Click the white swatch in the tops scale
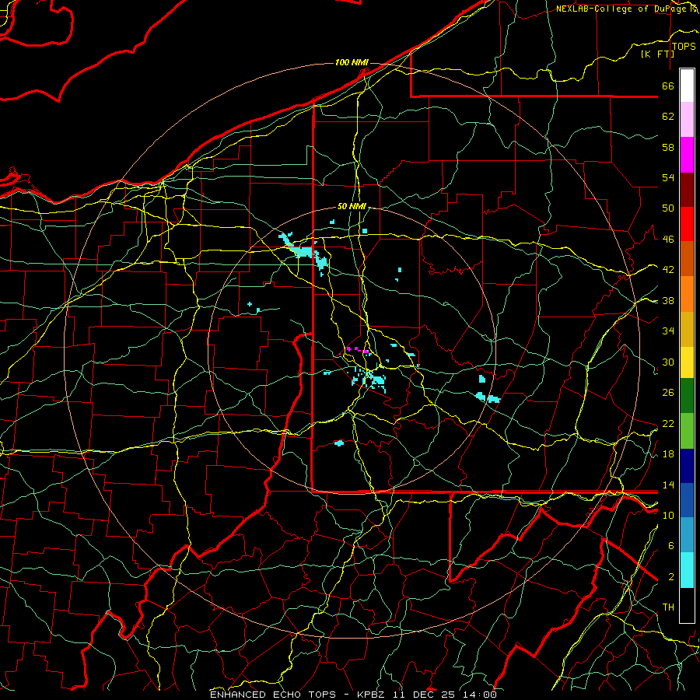This screenshot has height=700, width=700. click(687, 86)
